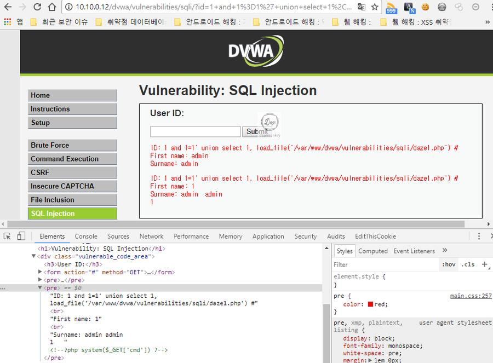Image resolution: width=493 pixels, height=363 pixels.
Task: Open the EditThisCookie DevTools tab
Action: click(375, 236)
